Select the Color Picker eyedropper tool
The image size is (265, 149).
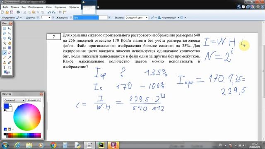[10, 58]
